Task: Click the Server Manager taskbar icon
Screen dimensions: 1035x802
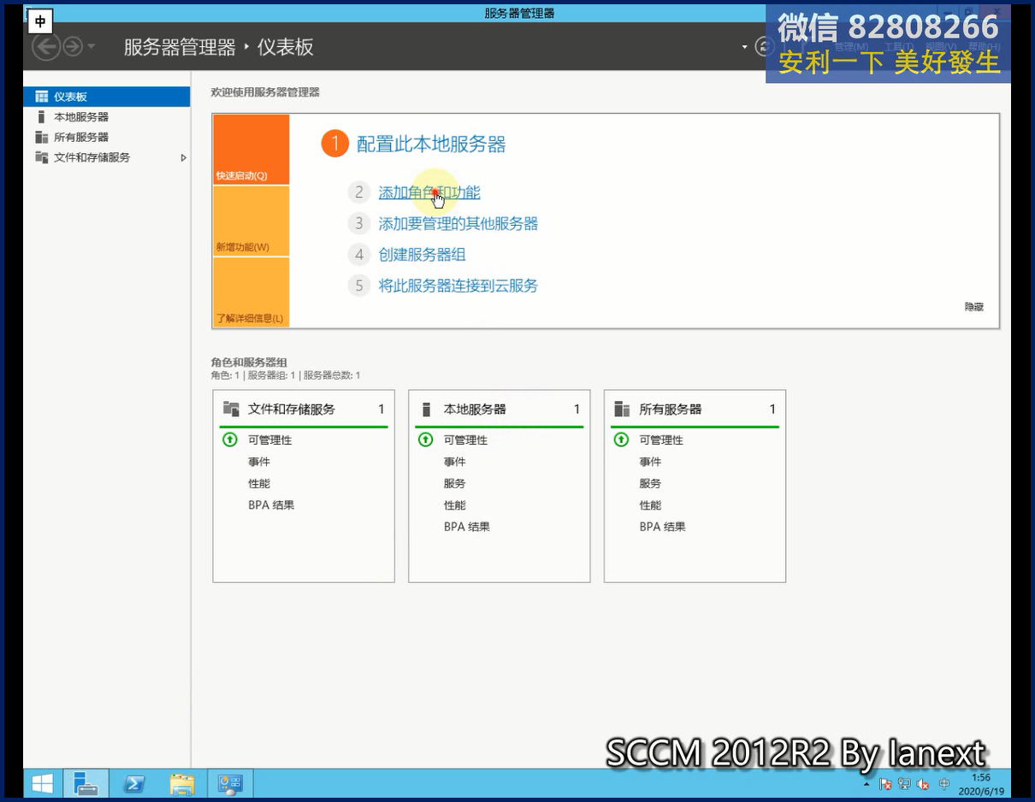Action: coord(86,783)
